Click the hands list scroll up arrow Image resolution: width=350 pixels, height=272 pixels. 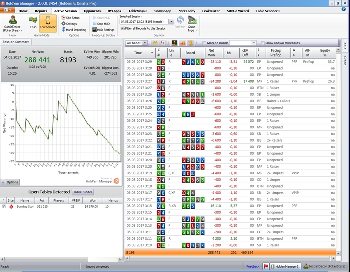pos(338,50)
